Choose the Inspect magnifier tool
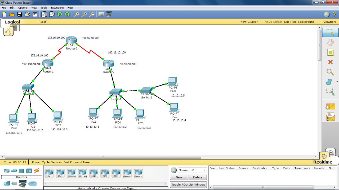Image resolution: width=339 pixels, height=190 pixels. [x=330, y=72]
